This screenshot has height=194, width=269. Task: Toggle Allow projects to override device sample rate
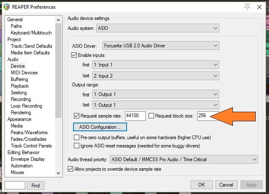[70, 169]
